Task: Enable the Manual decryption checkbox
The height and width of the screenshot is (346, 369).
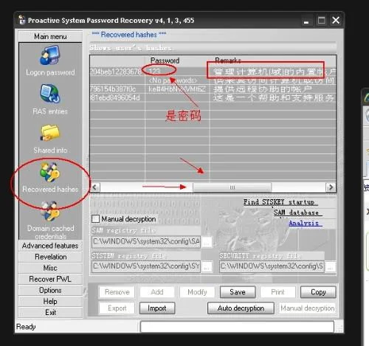Action: (x=95, y=219)
